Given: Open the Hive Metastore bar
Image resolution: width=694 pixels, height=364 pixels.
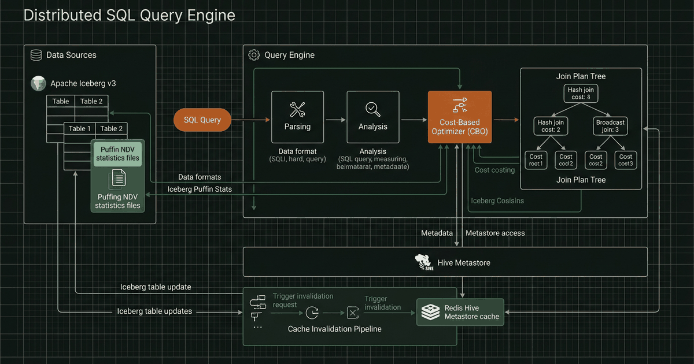Looking at the screenshot, I should [x=445, y=262].
